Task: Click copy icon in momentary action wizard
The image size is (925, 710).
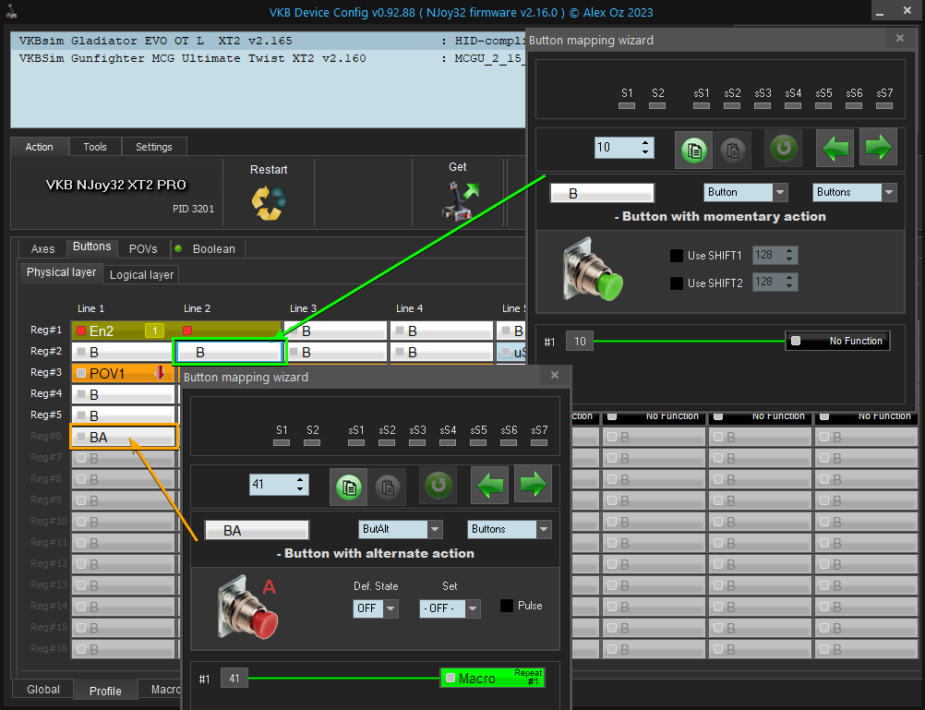Action: [x=693, y=149]
